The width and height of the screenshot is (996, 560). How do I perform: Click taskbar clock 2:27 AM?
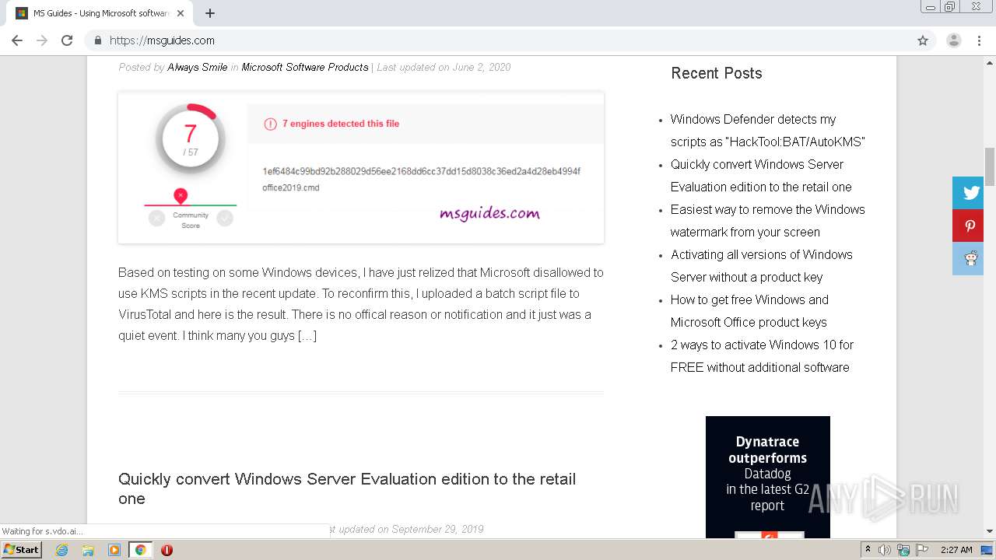coord(956,550)
